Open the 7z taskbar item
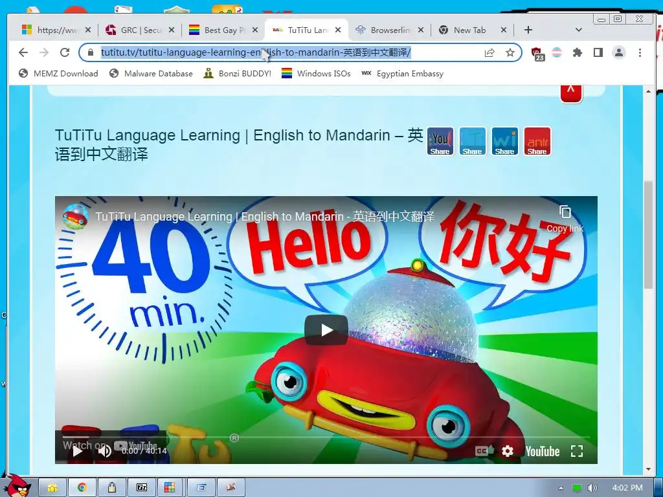 141,488
